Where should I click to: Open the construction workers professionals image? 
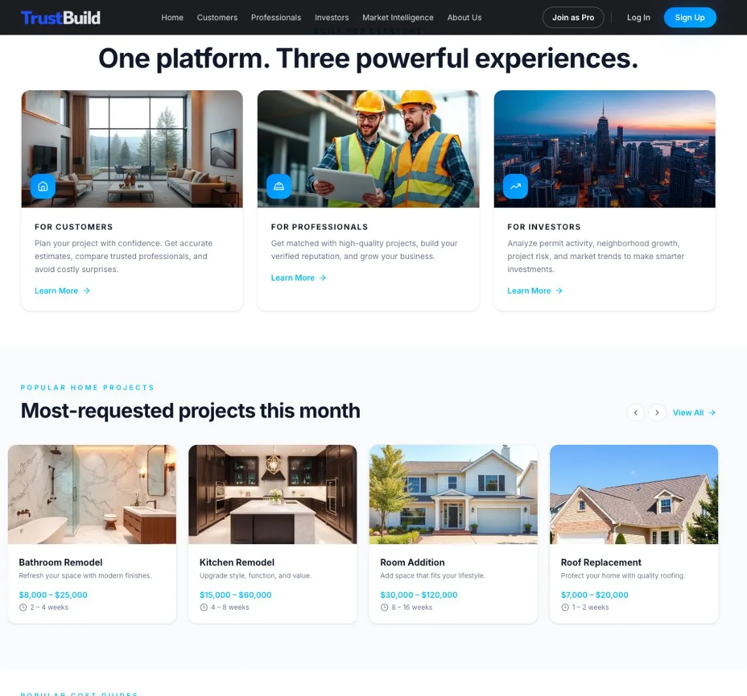pyautogui.click(x=368, y=149)
